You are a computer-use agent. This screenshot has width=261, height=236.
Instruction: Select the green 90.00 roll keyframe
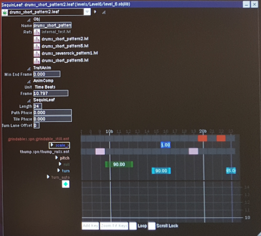click(x=119, y=165)
